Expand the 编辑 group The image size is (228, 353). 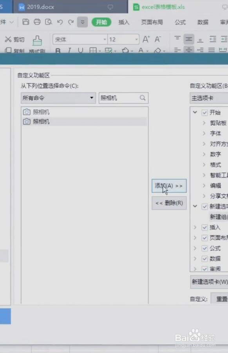(x=204, y=186)
